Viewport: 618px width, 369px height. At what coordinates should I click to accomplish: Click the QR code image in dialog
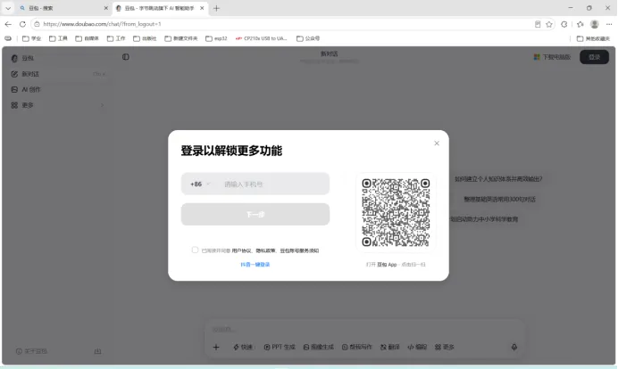point(396,212)
